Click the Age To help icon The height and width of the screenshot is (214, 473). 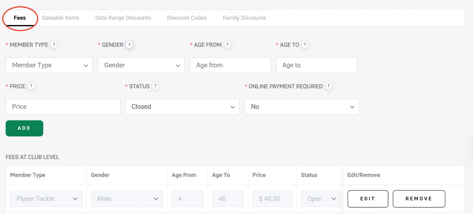(x=305, y=44)
